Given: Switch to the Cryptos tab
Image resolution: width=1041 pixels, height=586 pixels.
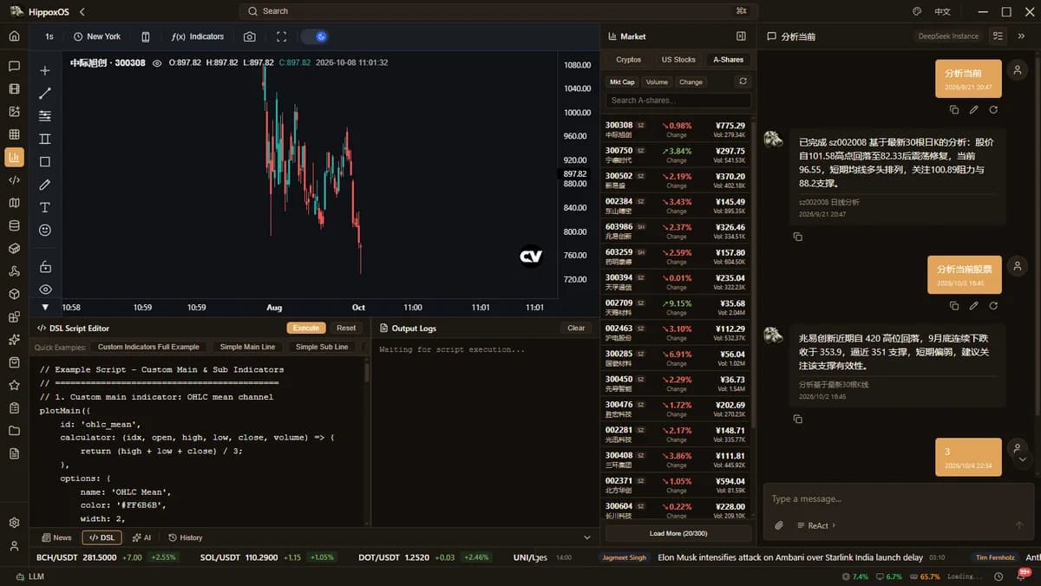Looking at the screenshot, I should (628, 60).
